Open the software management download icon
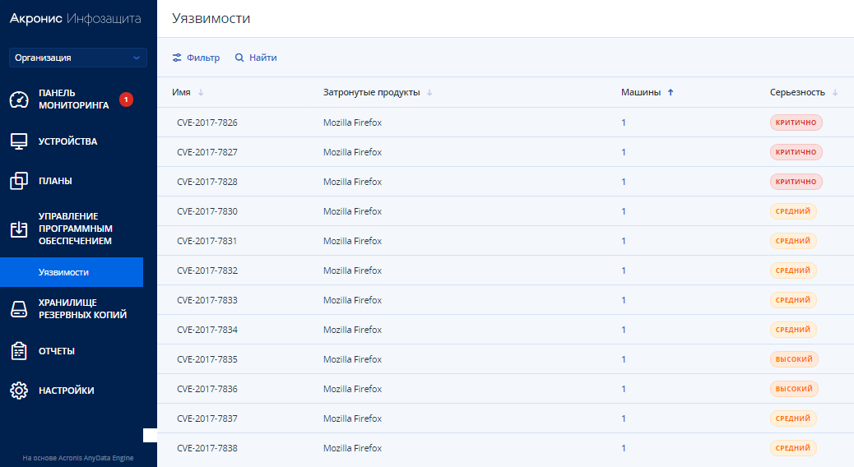The image size is (854, 467). pos(19,229)
